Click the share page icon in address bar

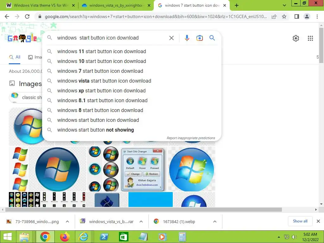[x=274, y=16]
